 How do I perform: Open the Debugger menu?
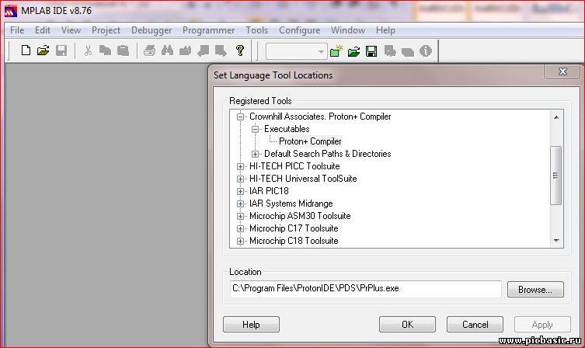[x=151, y=30]
